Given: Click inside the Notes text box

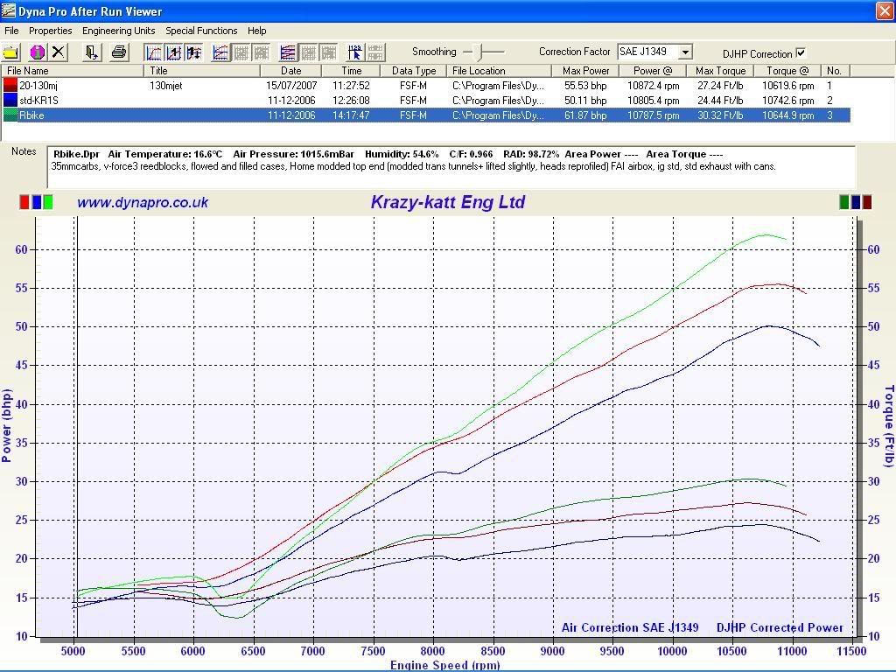Looking at the screenshot, I should click(451, 167).
